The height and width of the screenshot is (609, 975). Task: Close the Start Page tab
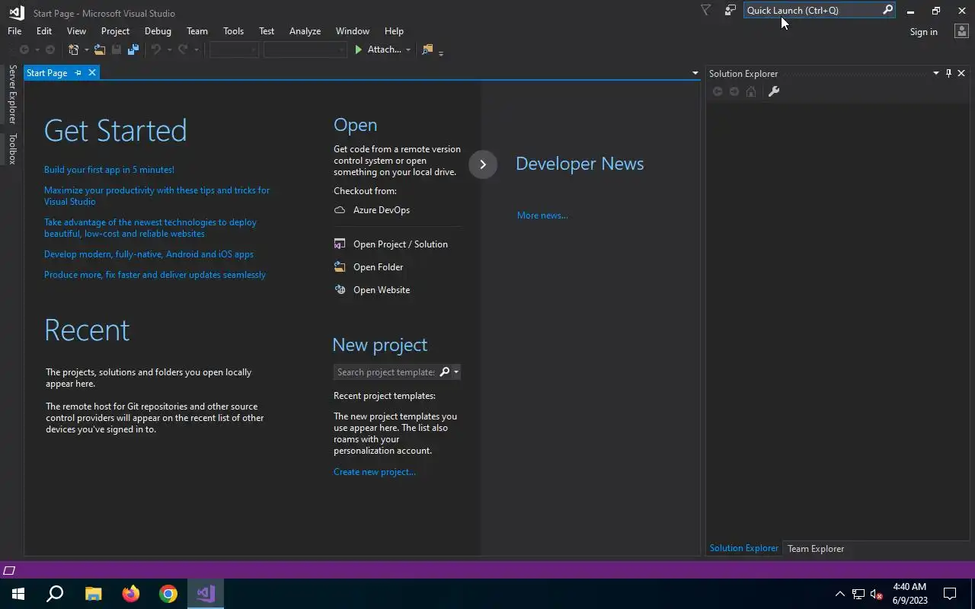92,72
